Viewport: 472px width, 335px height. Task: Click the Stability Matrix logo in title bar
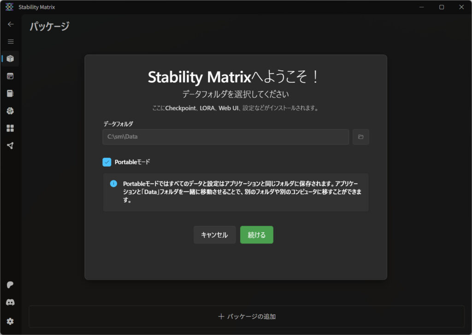click(x=9, y=7)
